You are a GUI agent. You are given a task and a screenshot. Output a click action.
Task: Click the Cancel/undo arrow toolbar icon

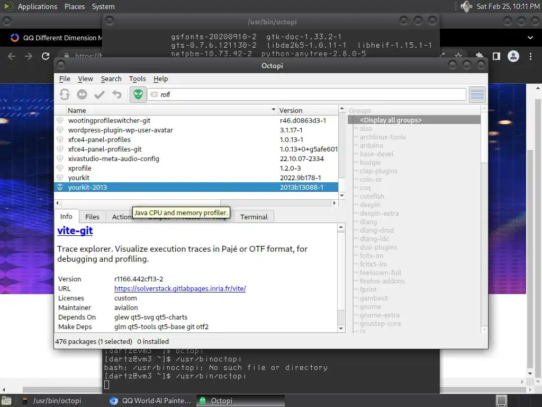tap(117, 94)
